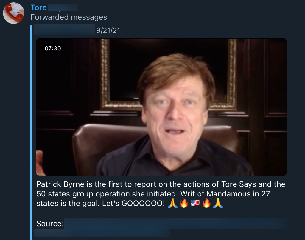
Task: Open the sender name "Tore"
Action: point(38,7)
